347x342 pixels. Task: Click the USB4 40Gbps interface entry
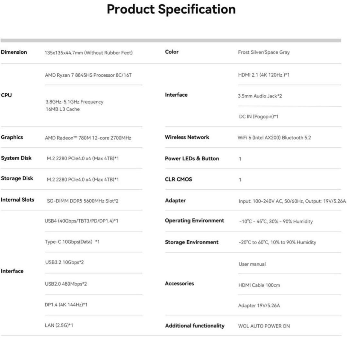click(81, 221)
